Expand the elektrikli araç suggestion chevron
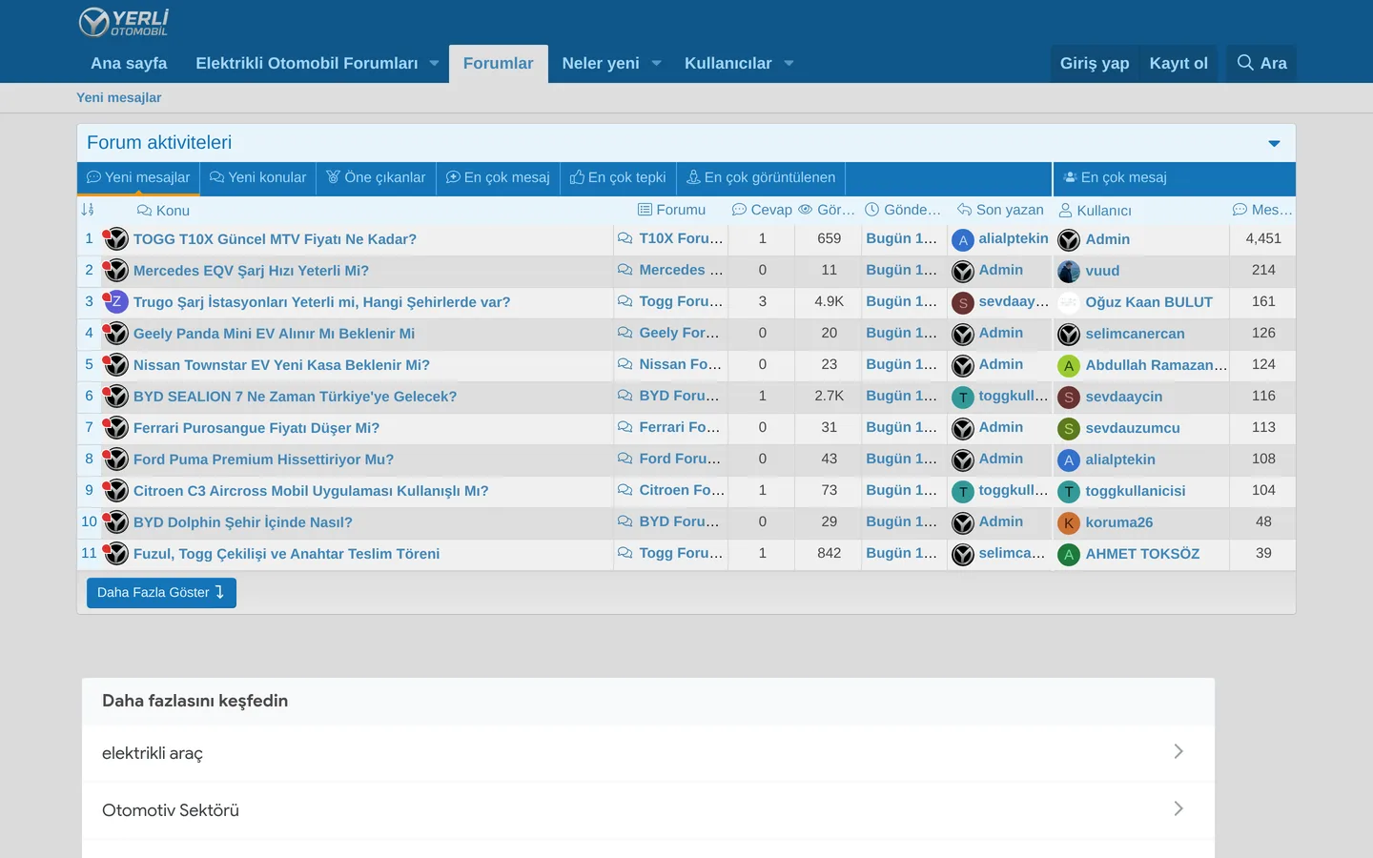The image size is (1373, 858). (x=1178, y=751)
